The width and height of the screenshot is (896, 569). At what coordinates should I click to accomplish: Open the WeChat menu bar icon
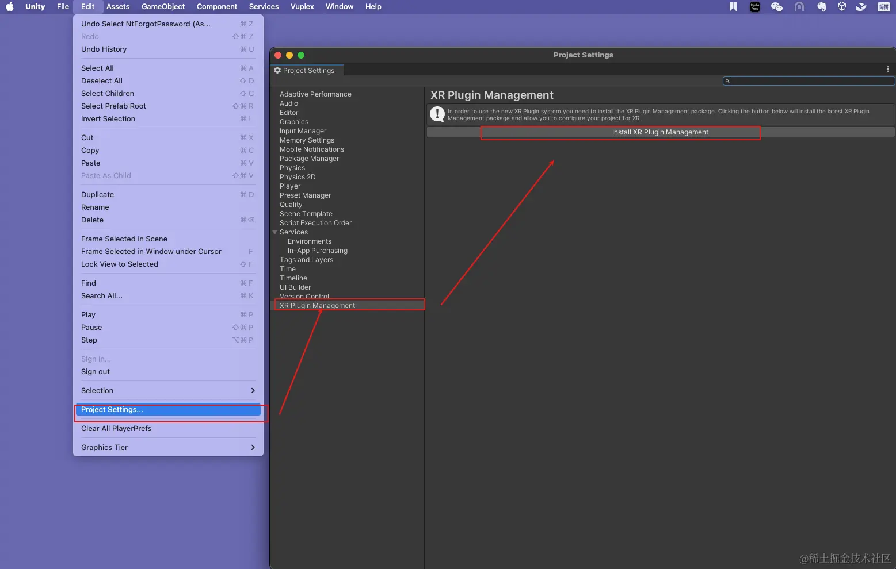[x=776, y=7]
